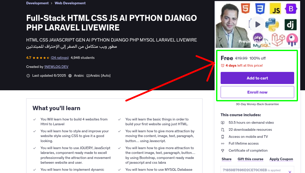Screen dimensions: 305x173
Task: Click the downloadable resources icon
Action: tap(223, 130)
